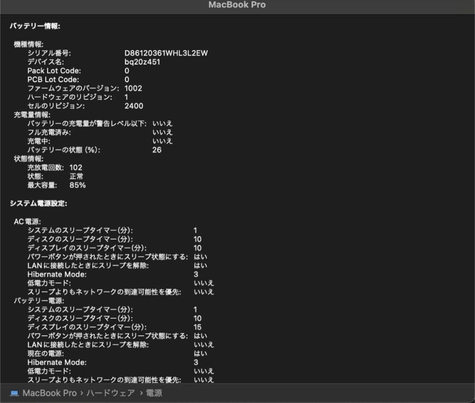Click the MacBook Pro window title
475x403 pixels.
tap(237, 5)
